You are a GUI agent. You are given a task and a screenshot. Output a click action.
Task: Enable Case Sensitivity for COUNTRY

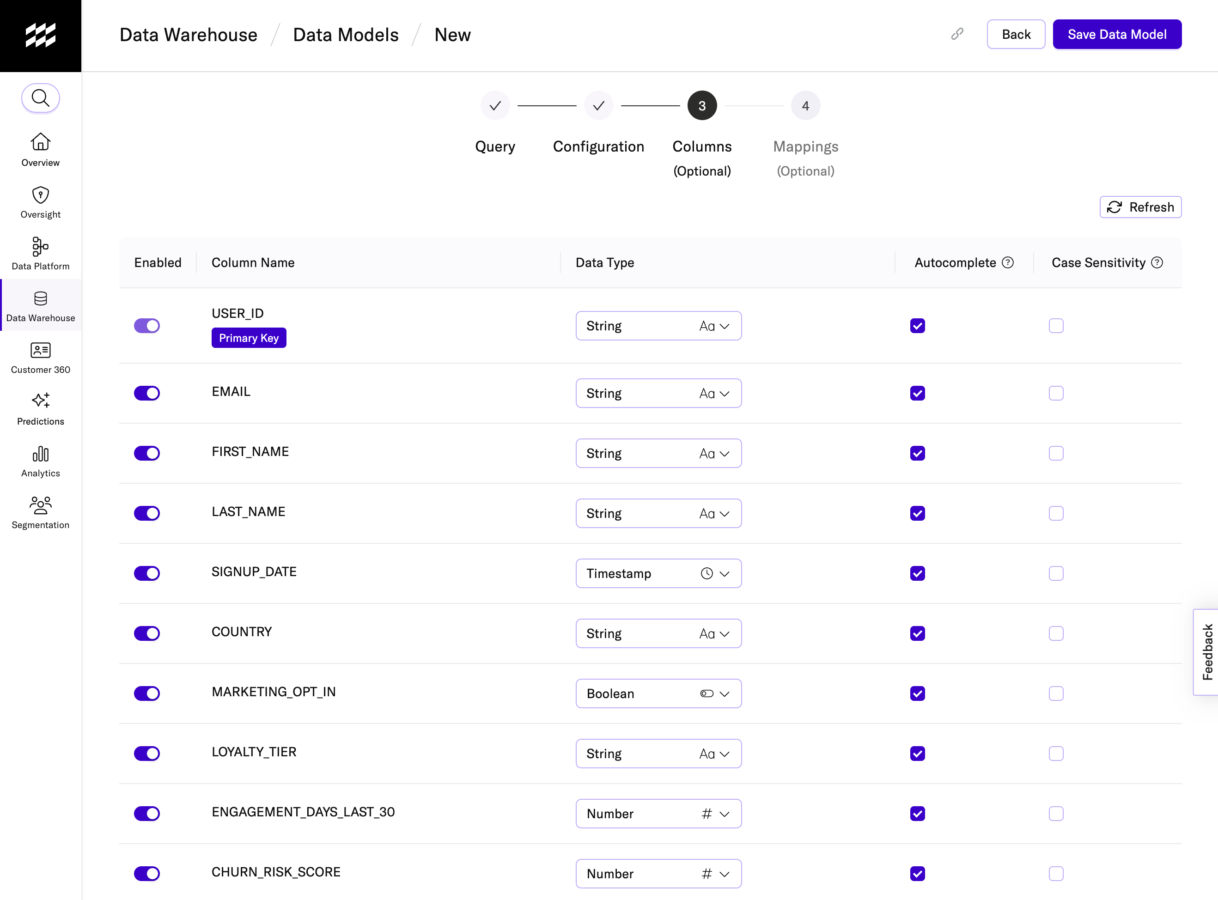pos(1056,633)
